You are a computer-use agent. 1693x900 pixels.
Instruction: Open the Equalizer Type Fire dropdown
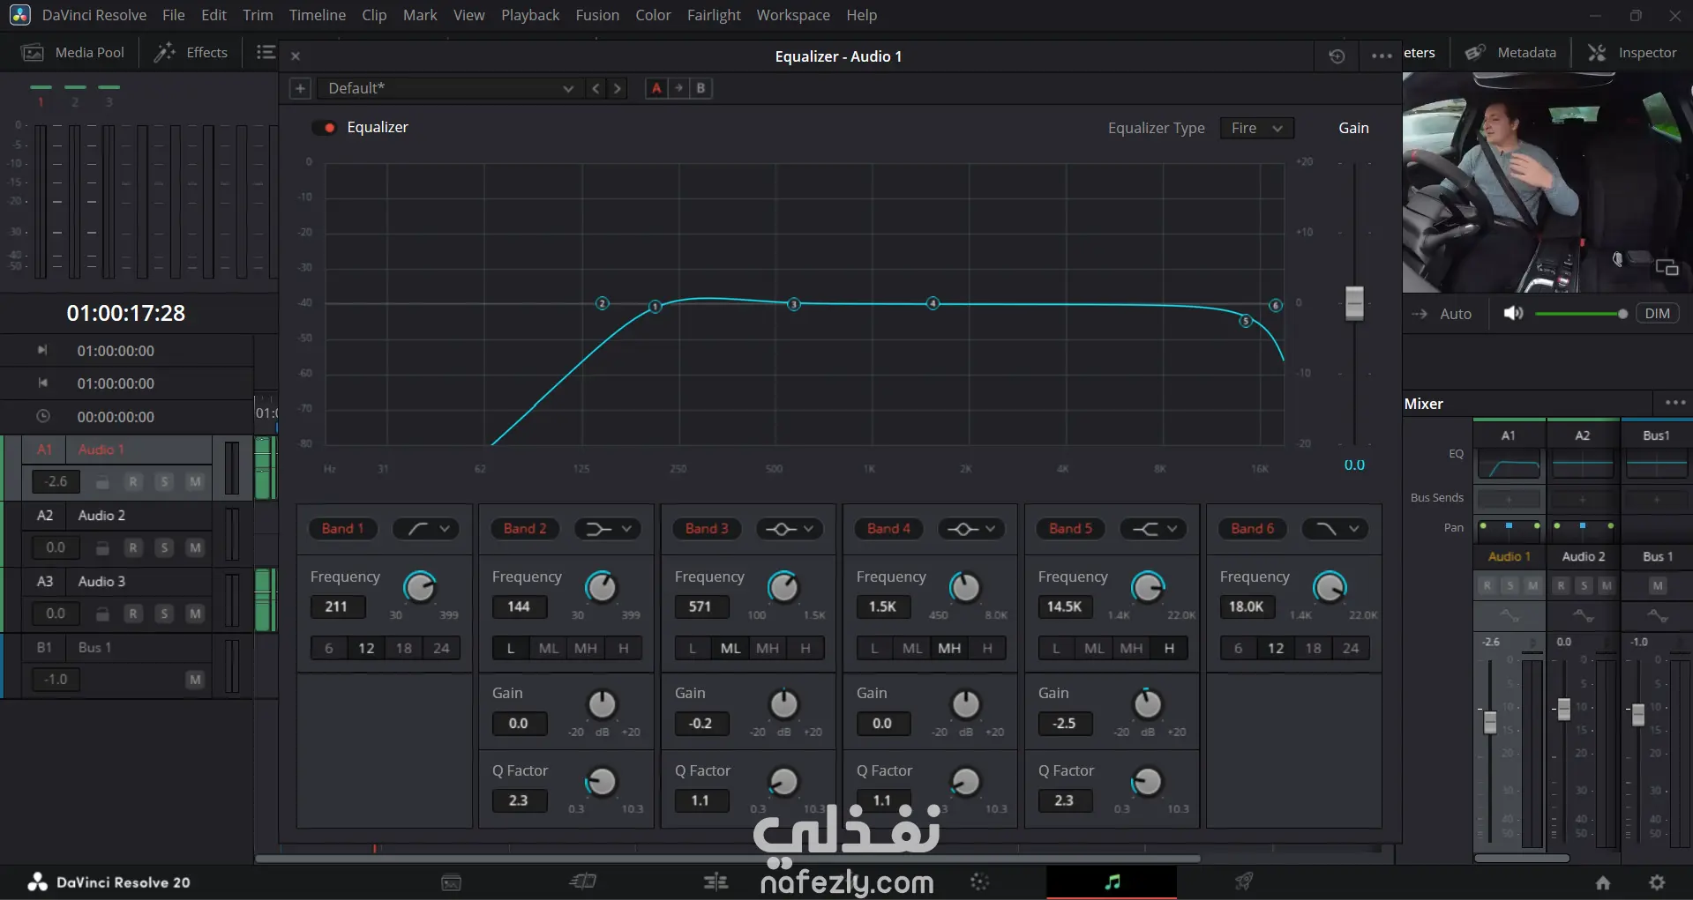click(x=1257, y=128)
